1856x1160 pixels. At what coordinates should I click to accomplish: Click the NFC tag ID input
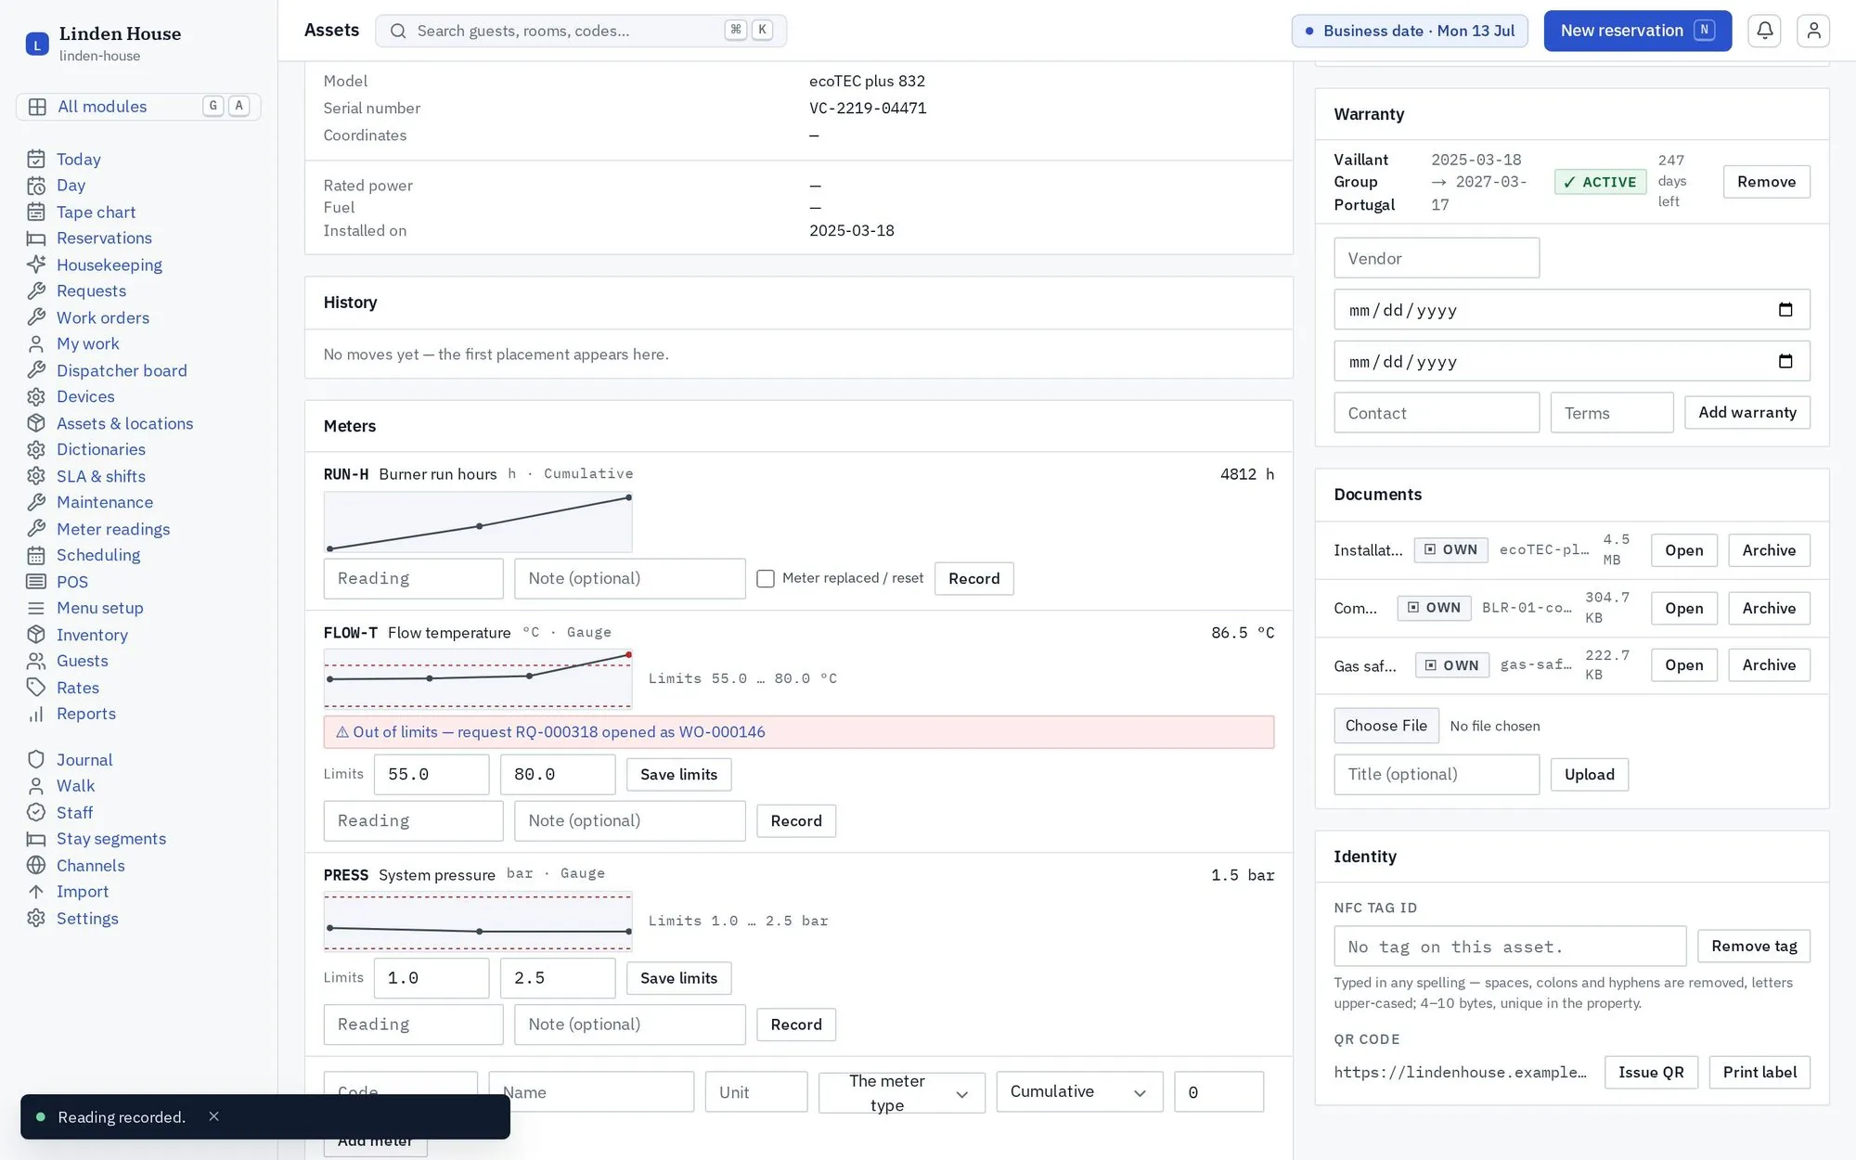pos(1510,947)
